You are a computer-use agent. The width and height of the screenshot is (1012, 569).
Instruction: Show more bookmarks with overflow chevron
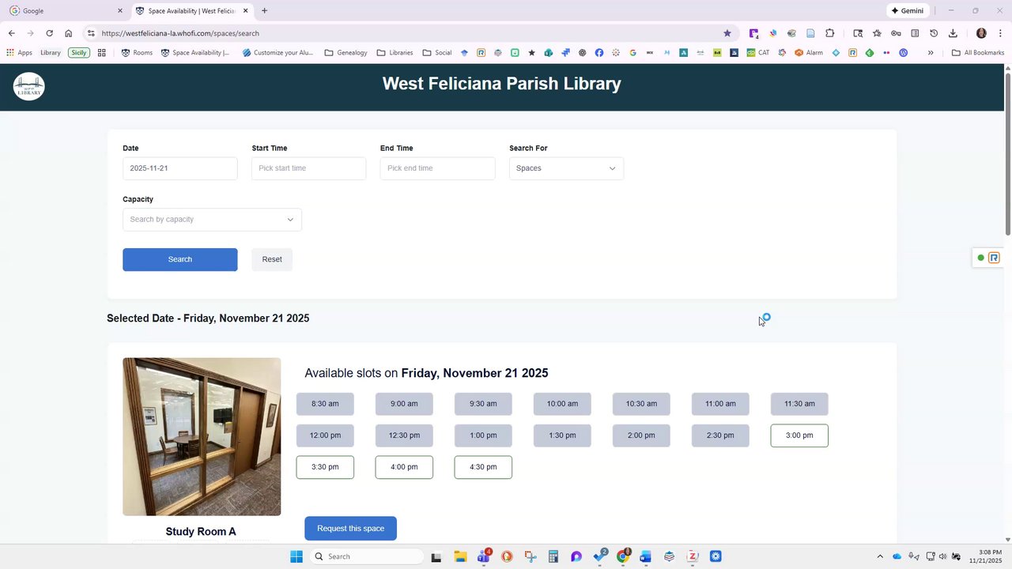[931, 53]
